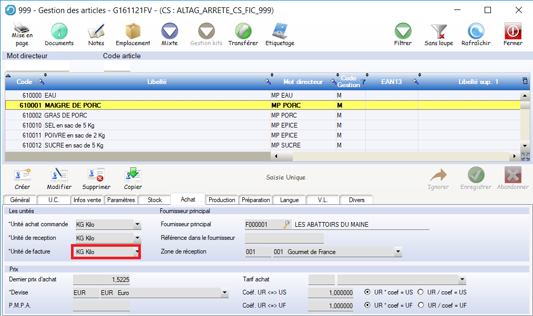
Task: Expand the Unité achat commande dropdown
Action: click(x=137, y=225)
